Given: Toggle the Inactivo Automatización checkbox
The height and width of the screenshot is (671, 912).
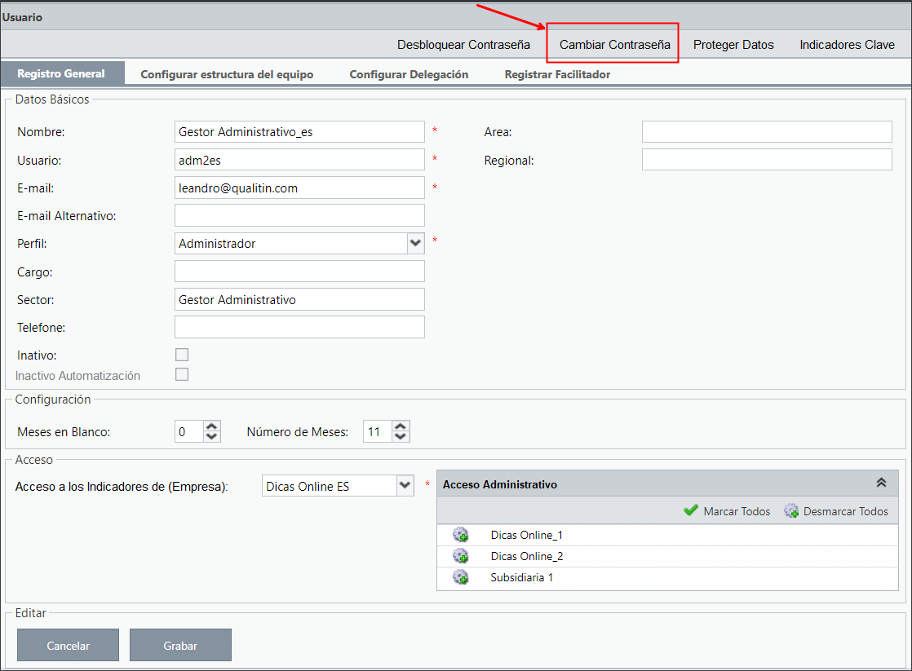Looking at the screenshot, I should click(x=182, y=374).
